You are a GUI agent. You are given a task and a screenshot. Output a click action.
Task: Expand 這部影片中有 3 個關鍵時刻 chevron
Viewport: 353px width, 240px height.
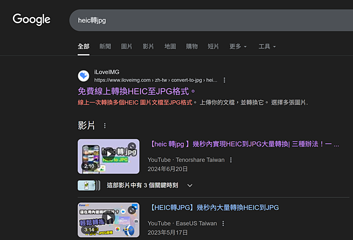tap(190, 185)
